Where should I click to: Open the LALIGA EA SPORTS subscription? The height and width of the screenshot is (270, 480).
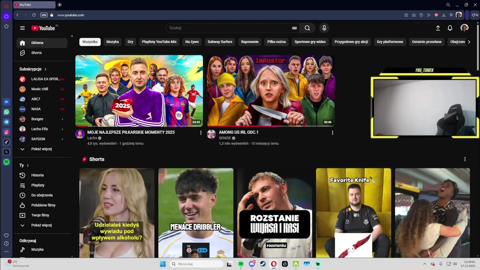[42, 79]
